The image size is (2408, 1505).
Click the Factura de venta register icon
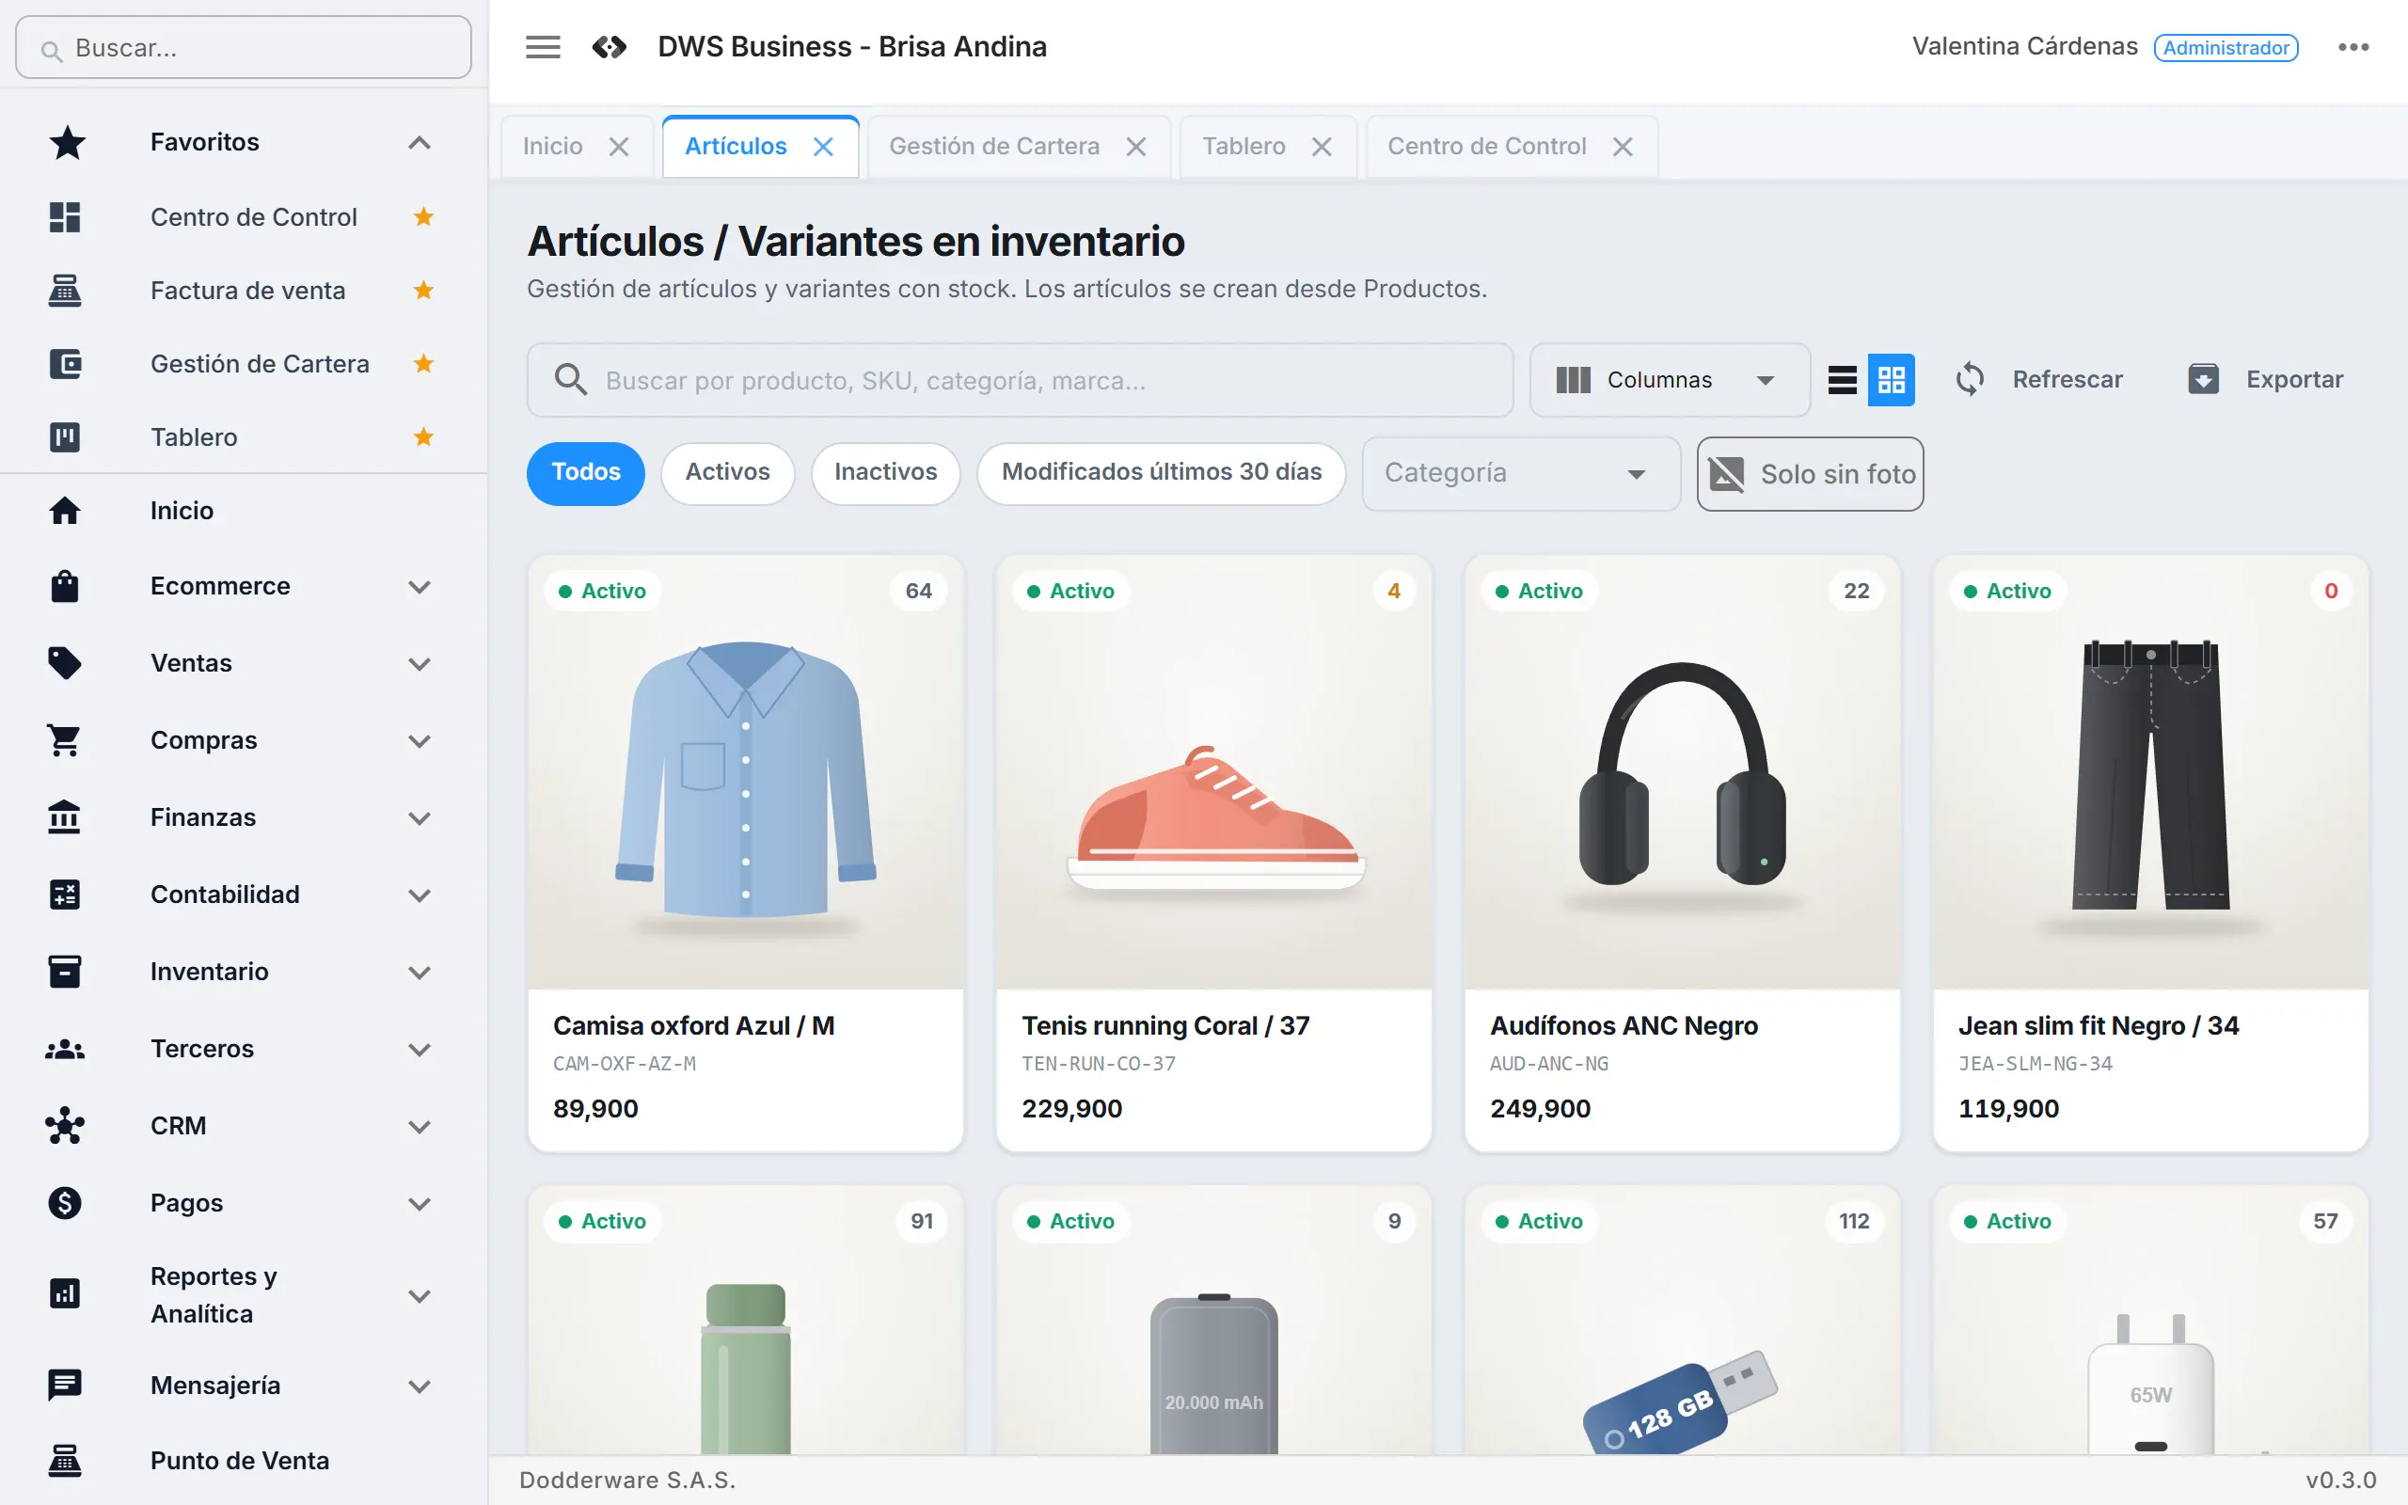tap(65, 291)
